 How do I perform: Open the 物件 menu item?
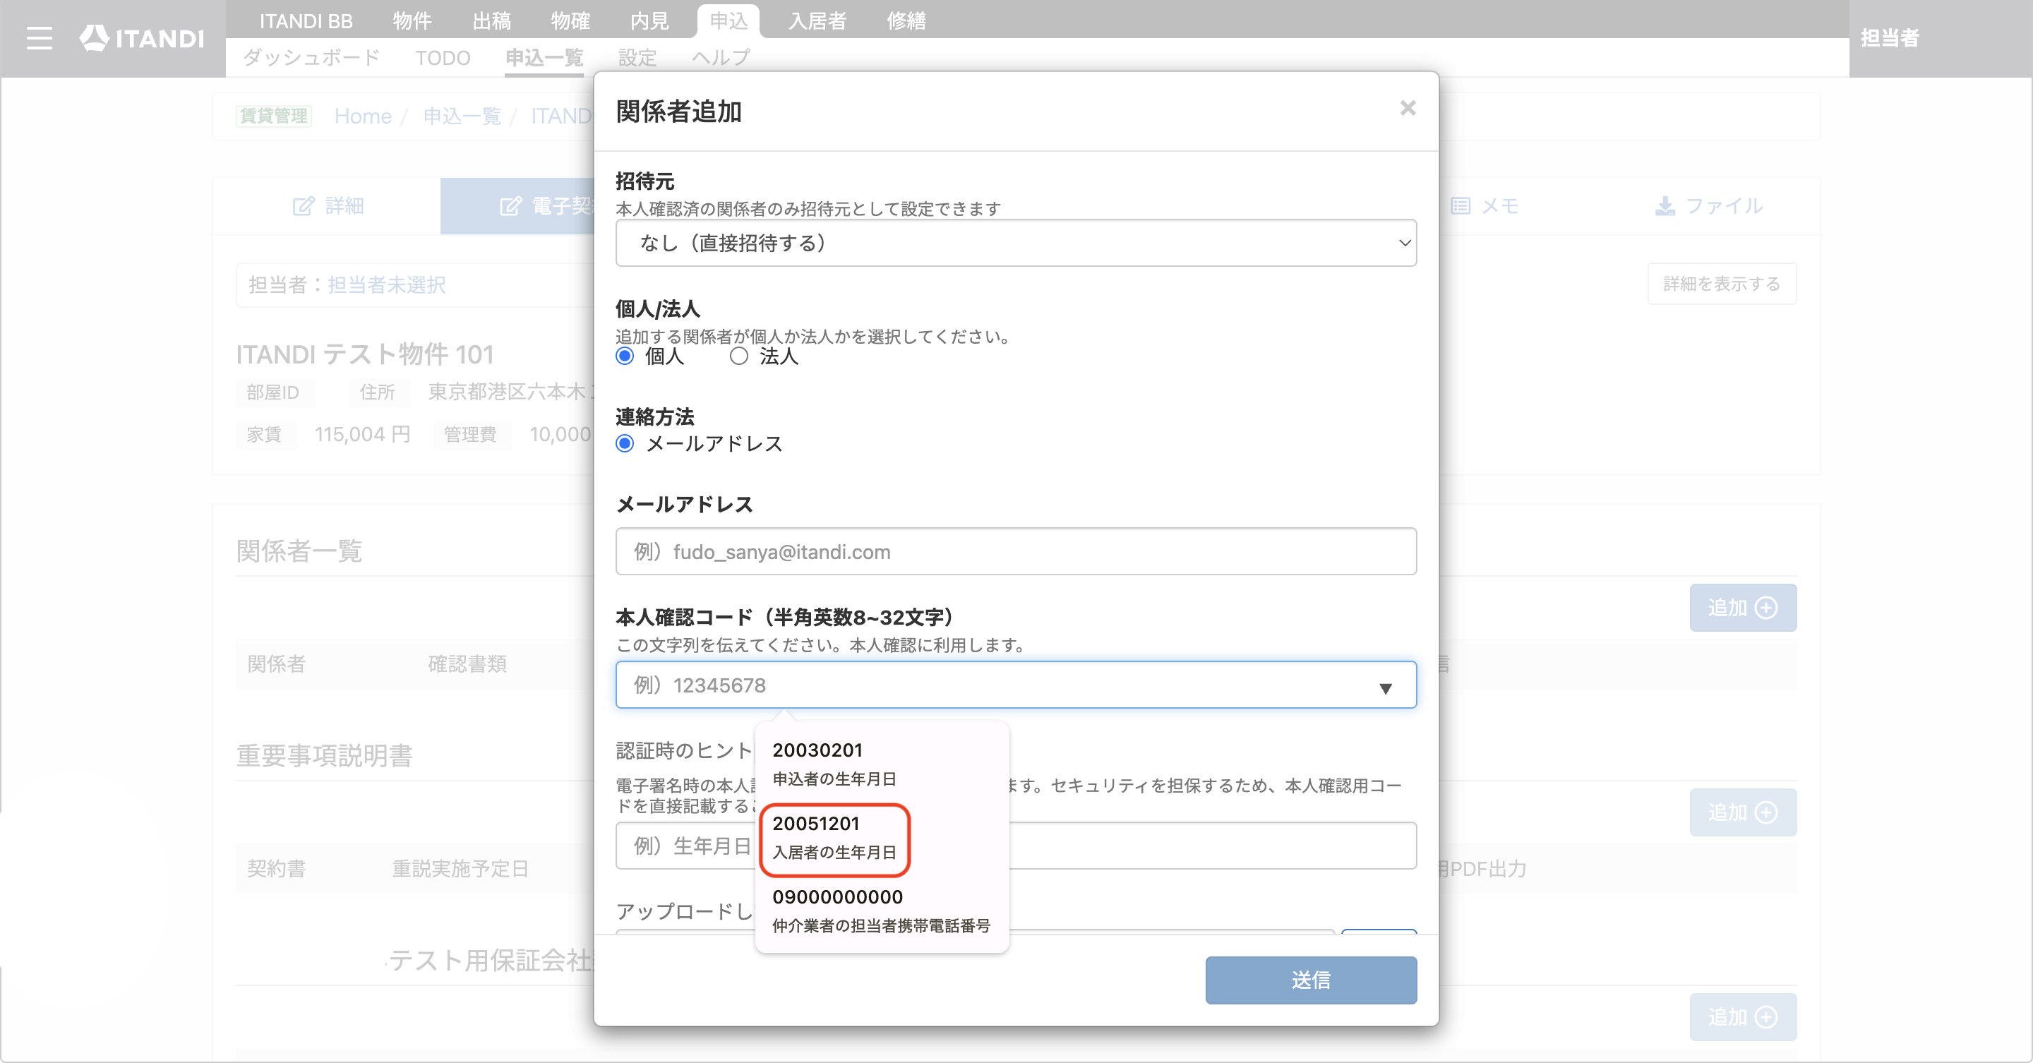(412, 20)
